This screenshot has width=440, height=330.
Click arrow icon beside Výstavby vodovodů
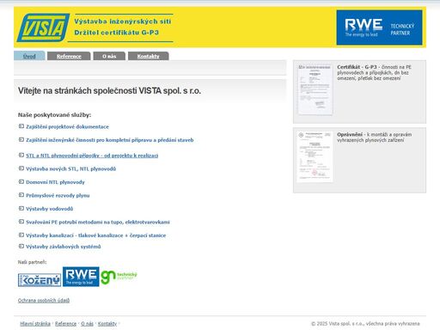pos(21,209)
